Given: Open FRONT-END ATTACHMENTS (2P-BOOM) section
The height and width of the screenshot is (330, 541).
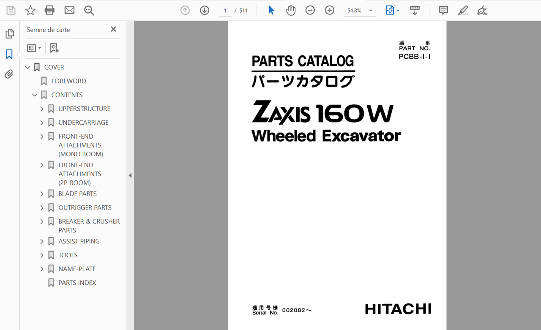Looking at the screenshot, I should pyautogui.click(x=80, y=174).
